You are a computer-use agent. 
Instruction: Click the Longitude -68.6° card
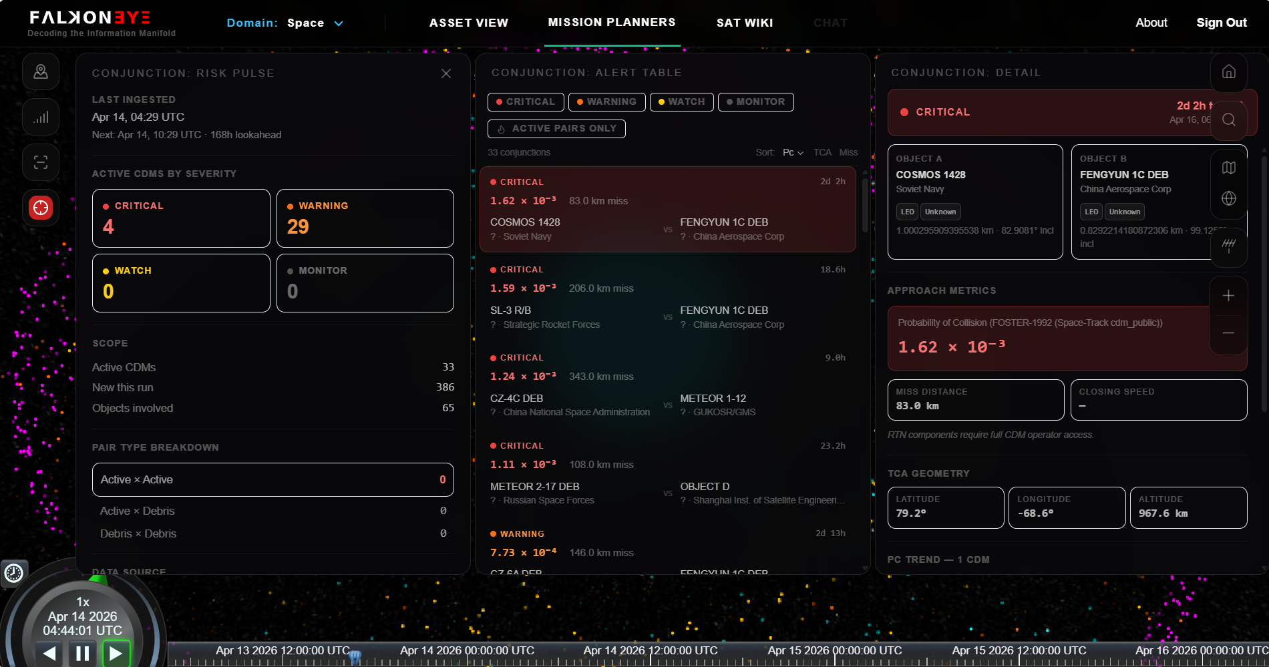[x=1067, y=507]
